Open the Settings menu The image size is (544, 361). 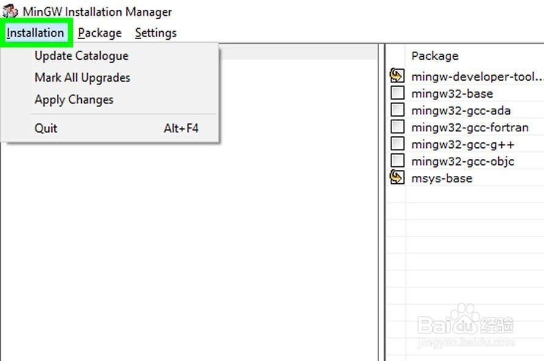point(156,33)
